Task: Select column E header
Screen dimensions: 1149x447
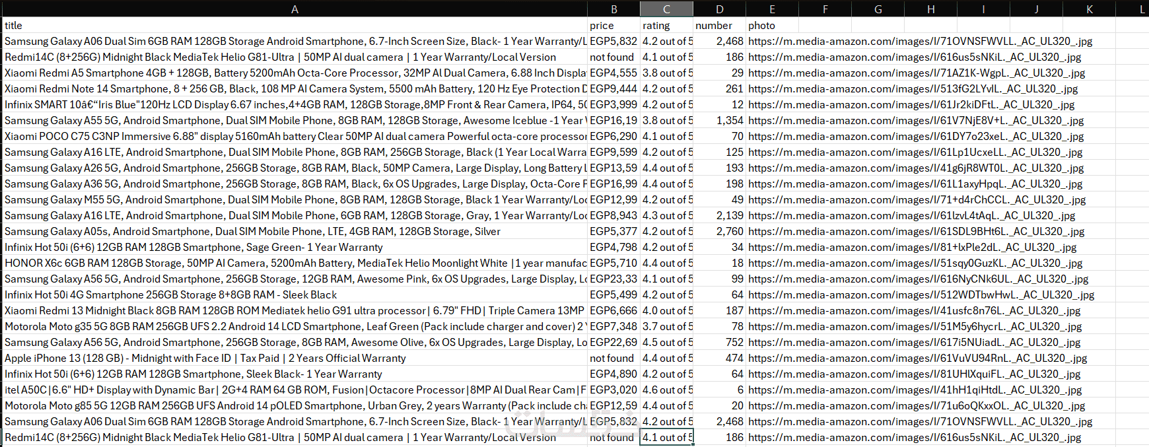Action: pos(772,9)
